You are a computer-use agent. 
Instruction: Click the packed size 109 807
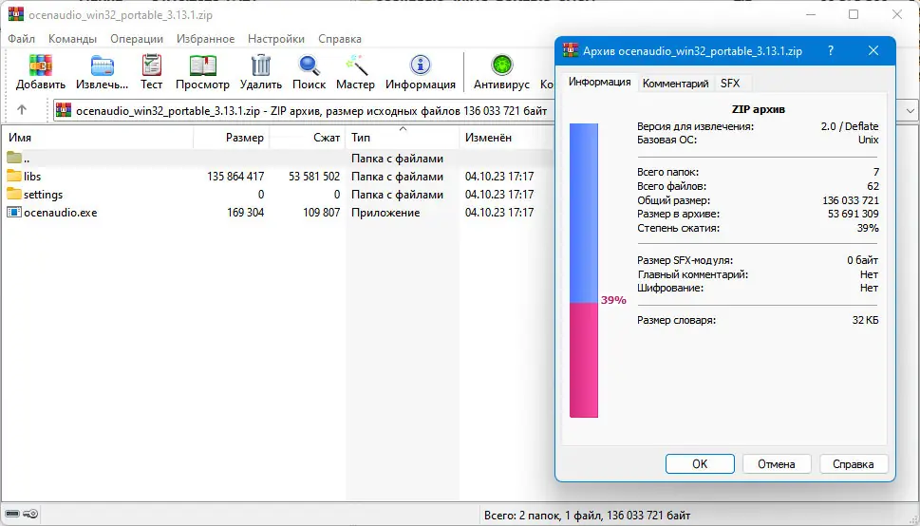(321, 213)
